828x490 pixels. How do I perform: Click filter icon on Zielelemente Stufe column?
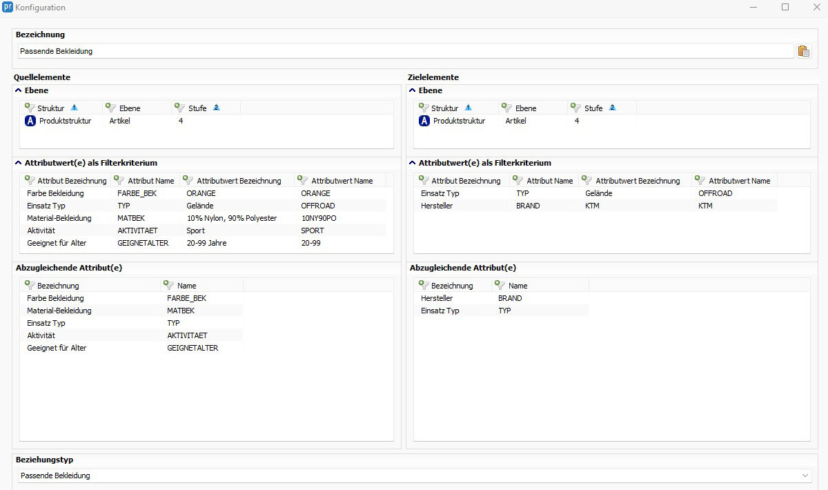tap(576, 108)
